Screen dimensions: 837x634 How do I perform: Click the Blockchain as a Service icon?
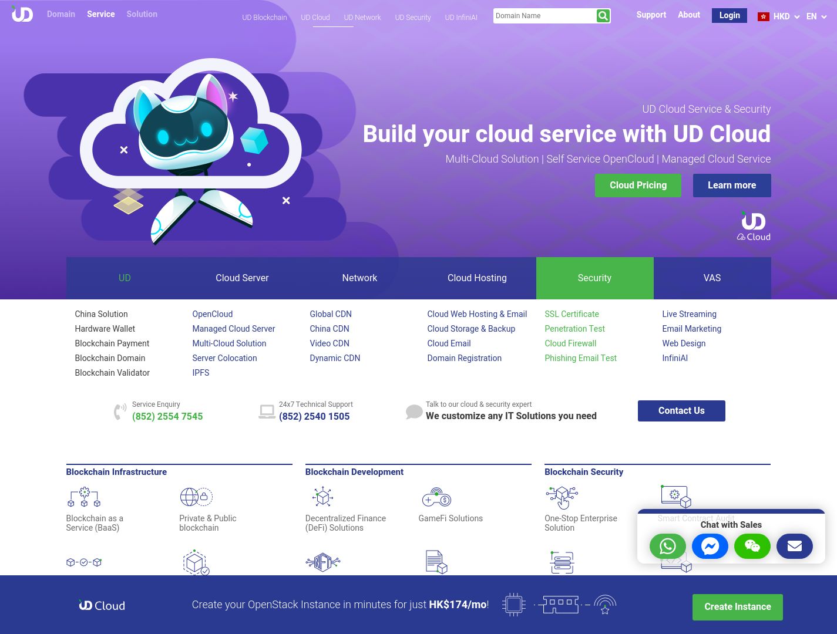(84, 497)
